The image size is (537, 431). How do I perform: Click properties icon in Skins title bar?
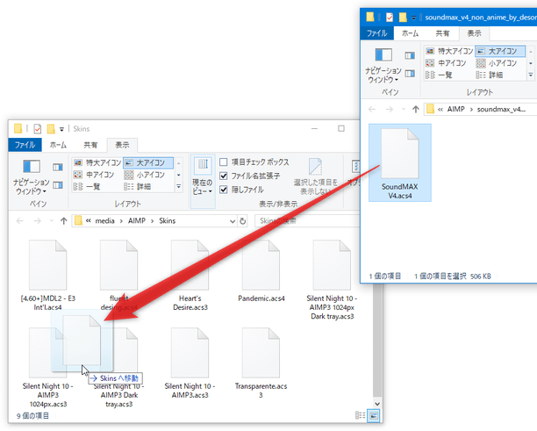tap(38, 129)
